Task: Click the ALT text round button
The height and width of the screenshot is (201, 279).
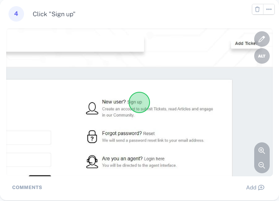Action: click(262, 56)
